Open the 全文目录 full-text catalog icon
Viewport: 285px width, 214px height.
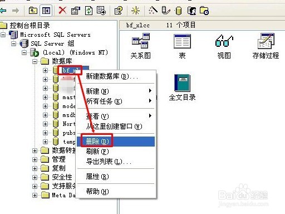182,87
